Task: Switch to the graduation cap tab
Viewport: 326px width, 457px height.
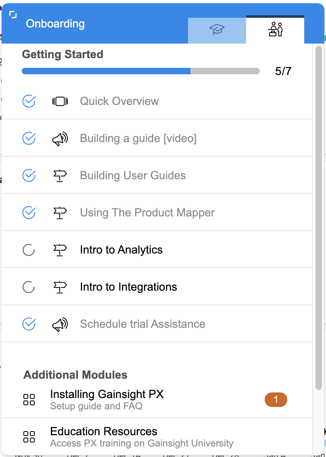Action: click(217, 30)
